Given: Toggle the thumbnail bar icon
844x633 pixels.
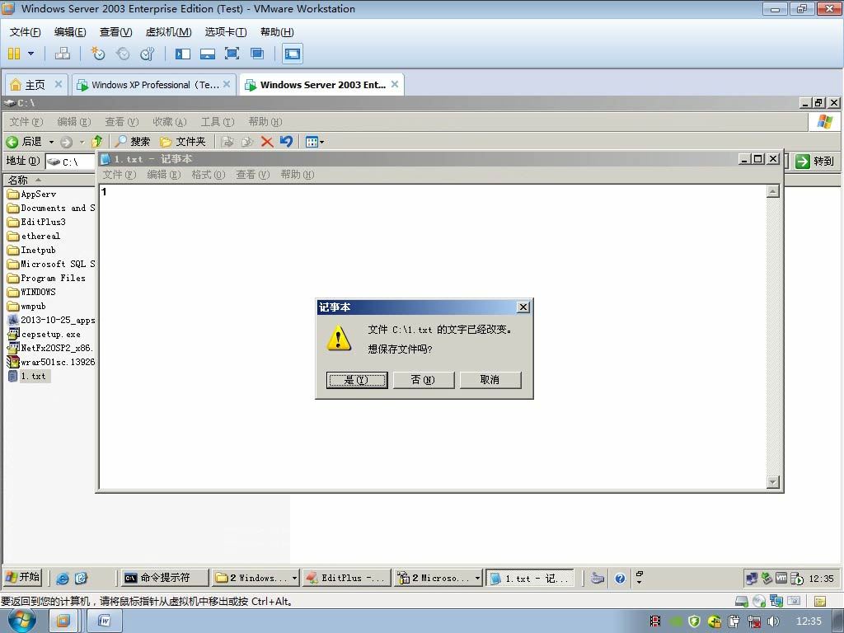Looking at the screenshot, I should coord(207,54).
